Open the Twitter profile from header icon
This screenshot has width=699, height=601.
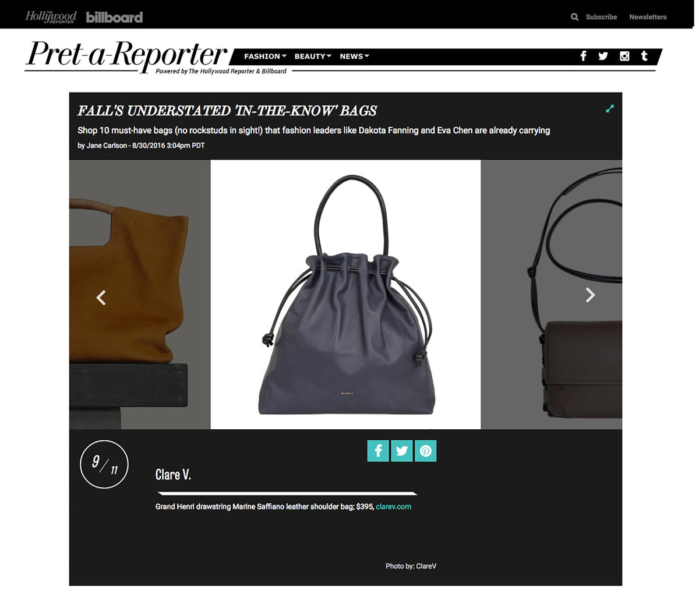(603, 56)
